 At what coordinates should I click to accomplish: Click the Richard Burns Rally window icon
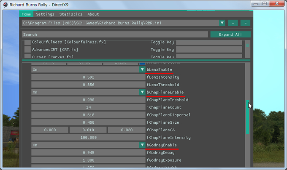click(5, 5)
